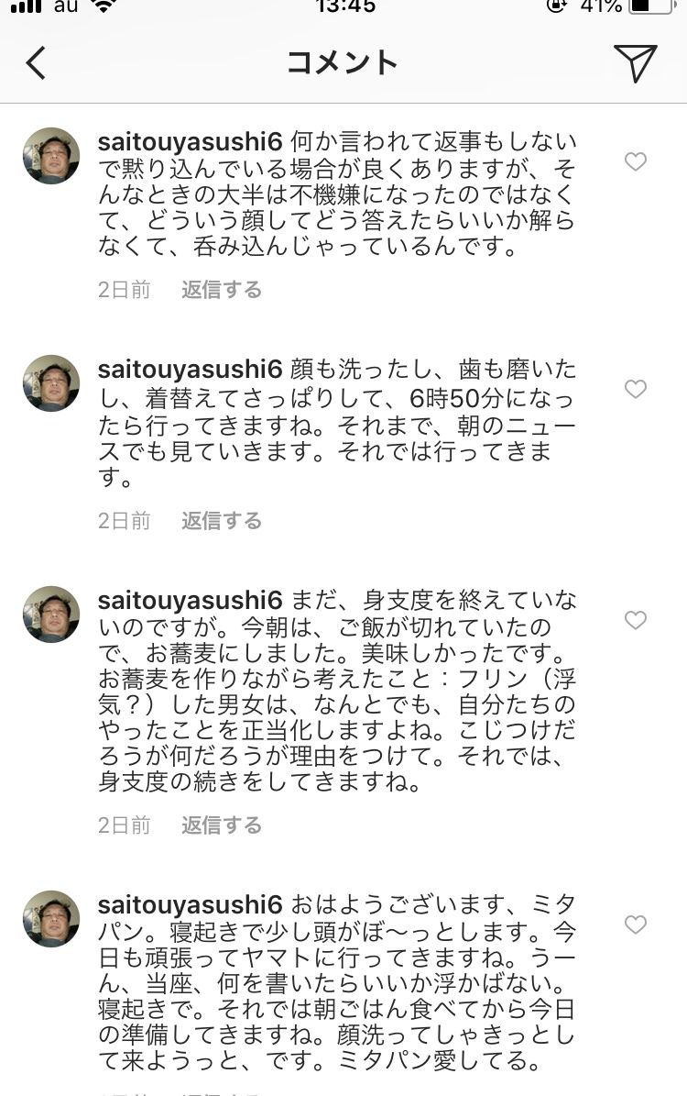Open saitouyasushi6 username in first comment
Image resolution: width=687 pixels, height=1096 pixels.
190,142
